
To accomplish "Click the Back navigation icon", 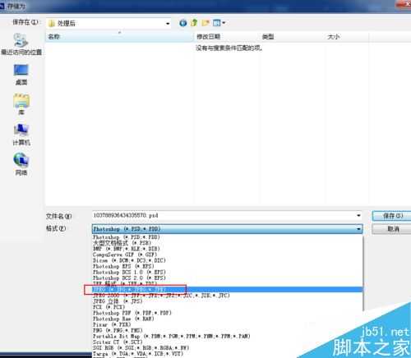I will [x=183, y=23].
